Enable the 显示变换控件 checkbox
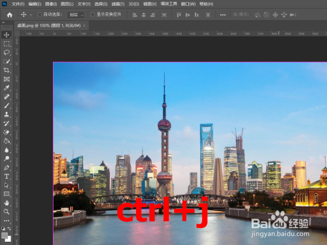 click(93, 14)
